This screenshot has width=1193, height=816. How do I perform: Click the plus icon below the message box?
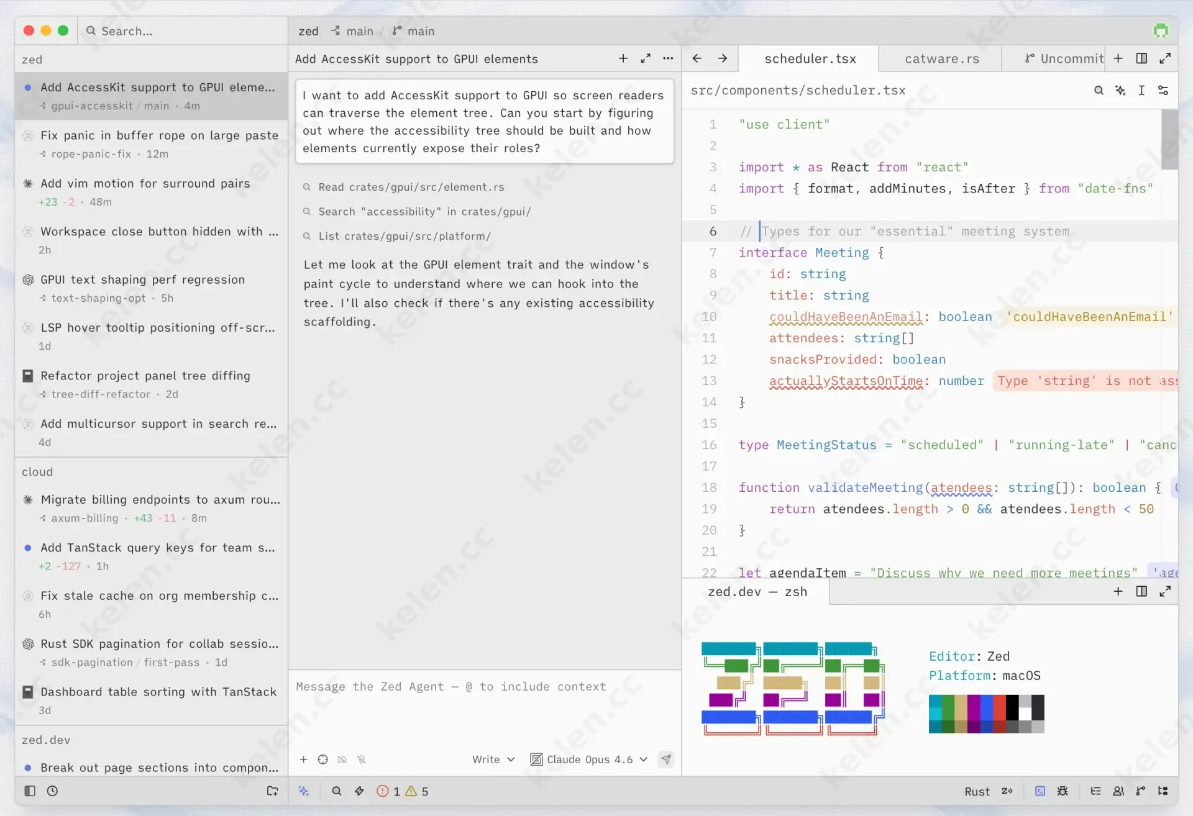click(x=303, y=759)
